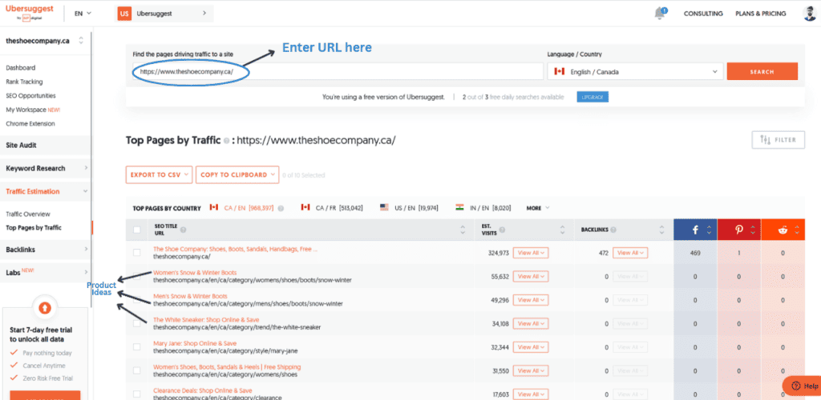The width and height of the screenshot is (821, 400).
Task: Check the Clearance Deals row
Action: click(x=136, y=394)
